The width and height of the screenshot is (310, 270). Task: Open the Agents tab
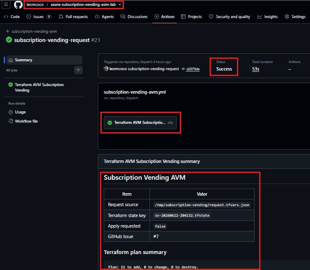coord(105,17)
